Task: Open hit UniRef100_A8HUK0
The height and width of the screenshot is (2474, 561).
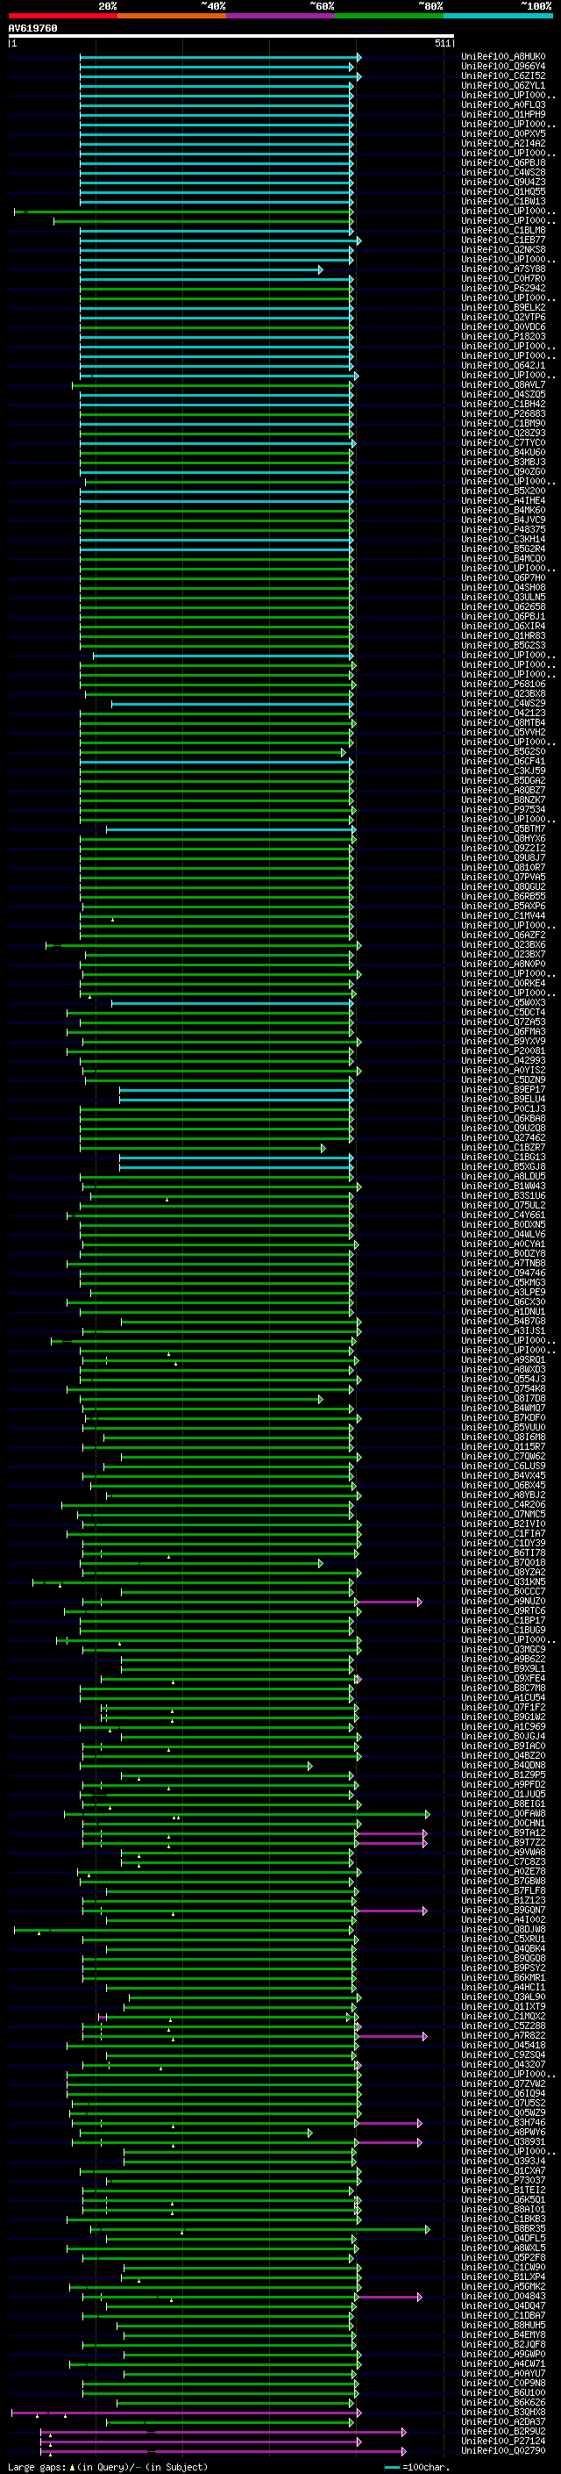Action: point(503,57)
